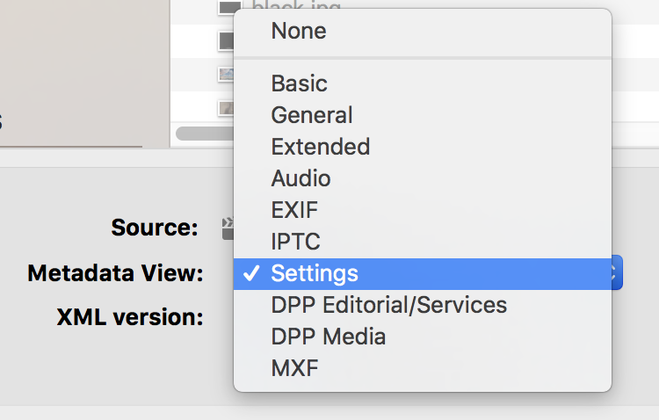Image resolution: width=659 pixels, height=420 pixels.
Task: Select None from the metadata view menu
Action: click(x=299, y=31)
